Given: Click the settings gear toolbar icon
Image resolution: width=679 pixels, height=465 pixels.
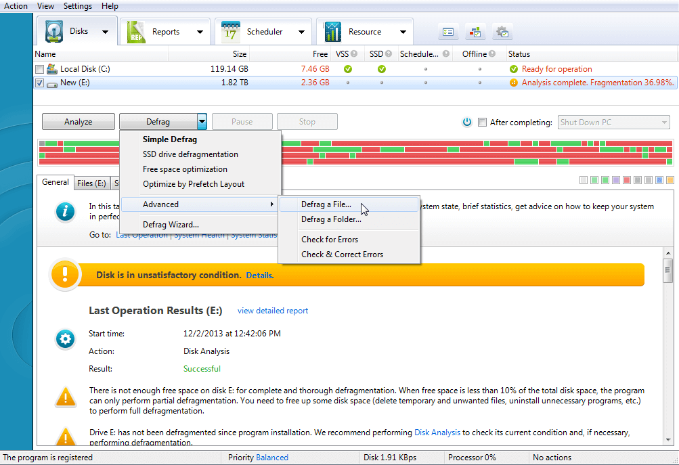Looking at the screenshot, I should pyautogui.click(x=502, y=32).
